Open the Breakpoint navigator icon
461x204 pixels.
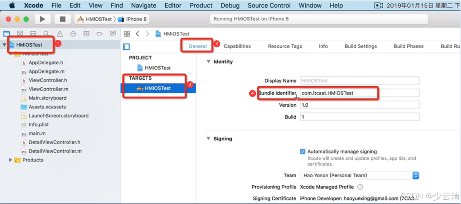click(x=100, y=34)
